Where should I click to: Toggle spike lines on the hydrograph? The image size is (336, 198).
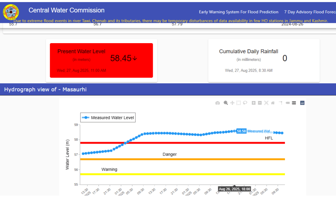tap(281, 103)
